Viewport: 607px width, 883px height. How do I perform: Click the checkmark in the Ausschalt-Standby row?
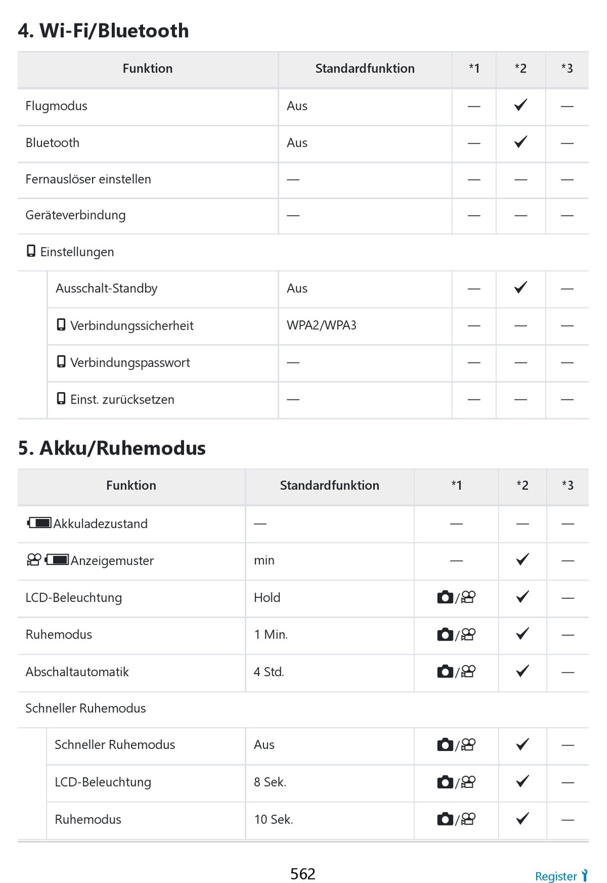pos(521,288)
